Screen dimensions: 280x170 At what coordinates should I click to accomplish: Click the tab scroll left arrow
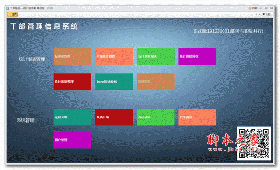pyautogui.click(x=256, y=14)
